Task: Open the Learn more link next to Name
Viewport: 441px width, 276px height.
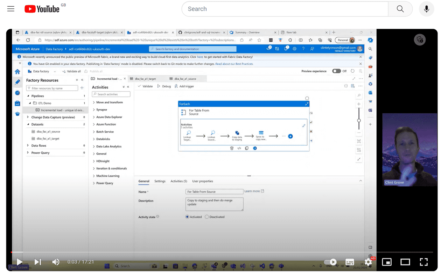Action: [252, 191]
